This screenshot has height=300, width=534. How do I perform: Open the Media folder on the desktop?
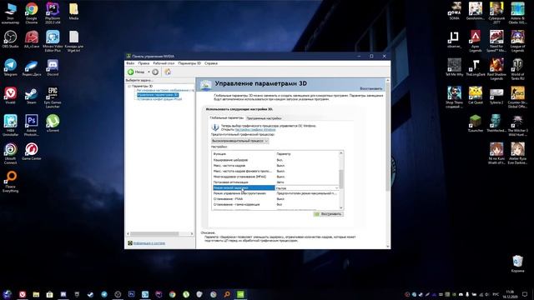[x=74, y=12]
